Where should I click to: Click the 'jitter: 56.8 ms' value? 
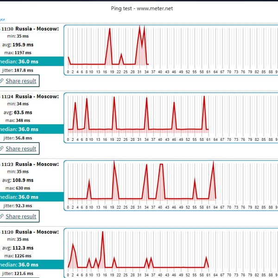18,138
